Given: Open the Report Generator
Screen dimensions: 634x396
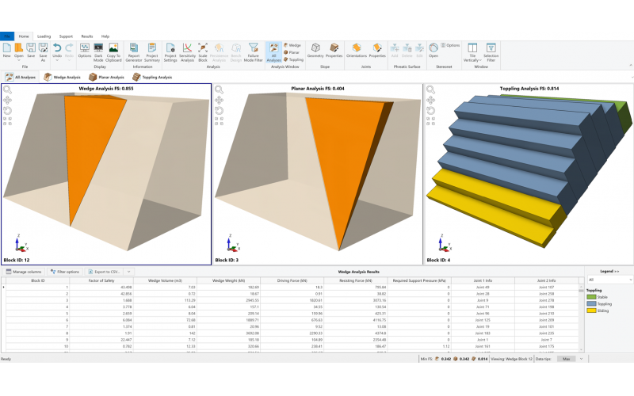Looking at the screenshot, I should tap(133, 51).
